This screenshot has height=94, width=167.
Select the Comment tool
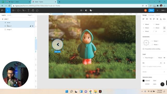pyautogui.click(x=37, y=10)
